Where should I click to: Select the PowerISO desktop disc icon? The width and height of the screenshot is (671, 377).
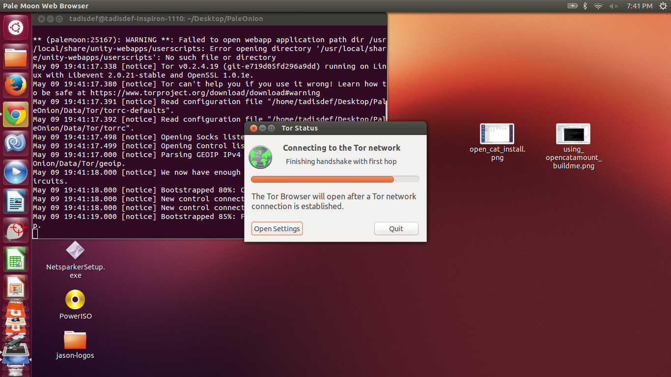(75, 304)
